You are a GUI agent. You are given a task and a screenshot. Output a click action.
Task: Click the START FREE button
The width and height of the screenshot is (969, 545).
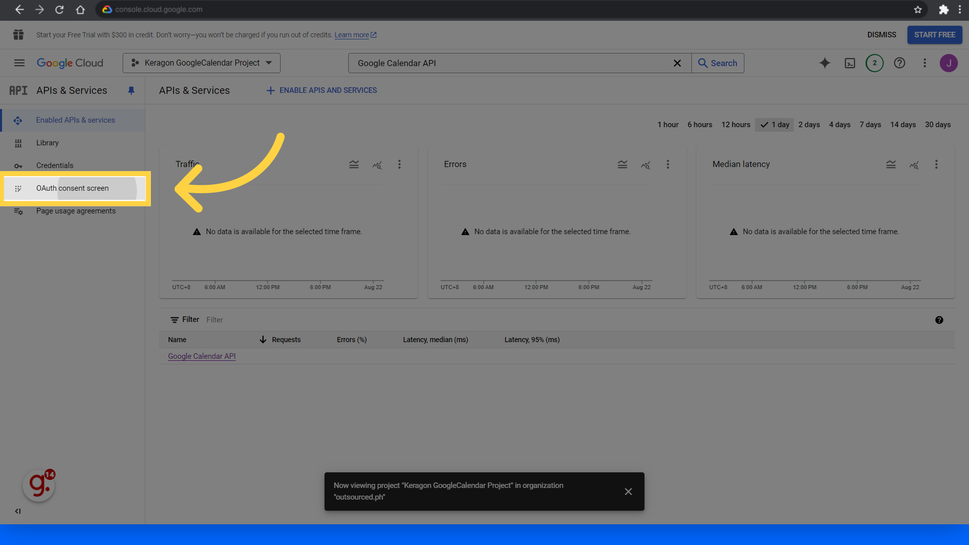pyautogui.click(x=935, y=35)
